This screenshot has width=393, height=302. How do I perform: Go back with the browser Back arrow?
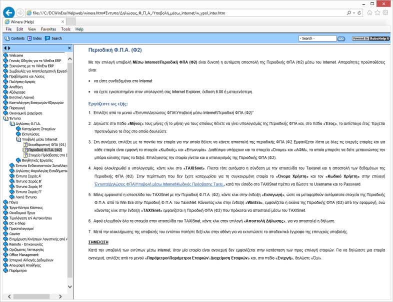click(9, 12)
